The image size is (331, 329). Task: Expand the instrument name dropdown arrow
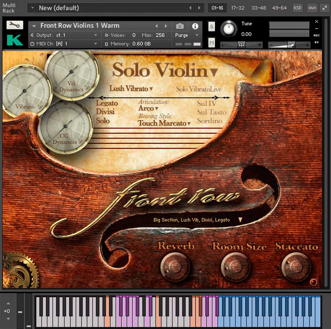pyautogui.click(x=34, y=26)
